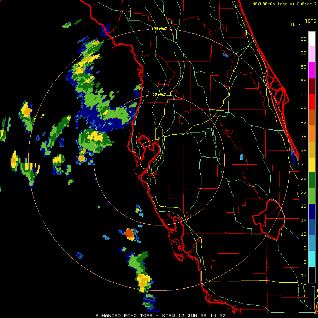Select the 54 legend value
The height and width of the screenshot is (318, 318).
(304, 81)
